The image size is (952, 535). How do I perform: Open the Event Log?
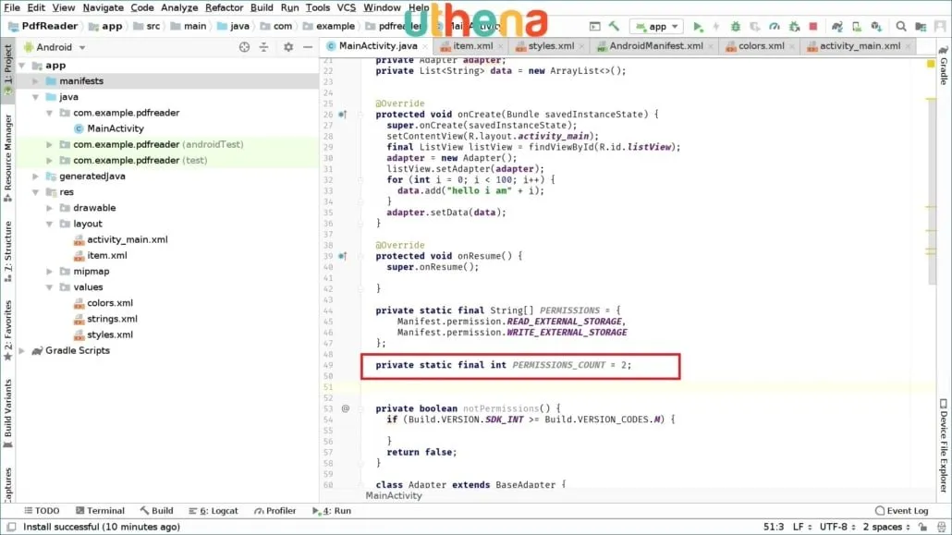pos(901,511)
